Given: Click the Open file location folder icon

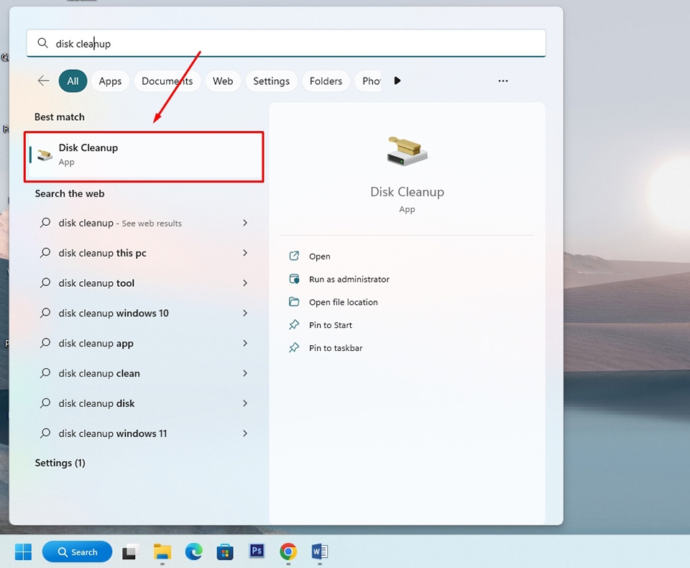Looking at the screenshot, I should click(294, 301).
